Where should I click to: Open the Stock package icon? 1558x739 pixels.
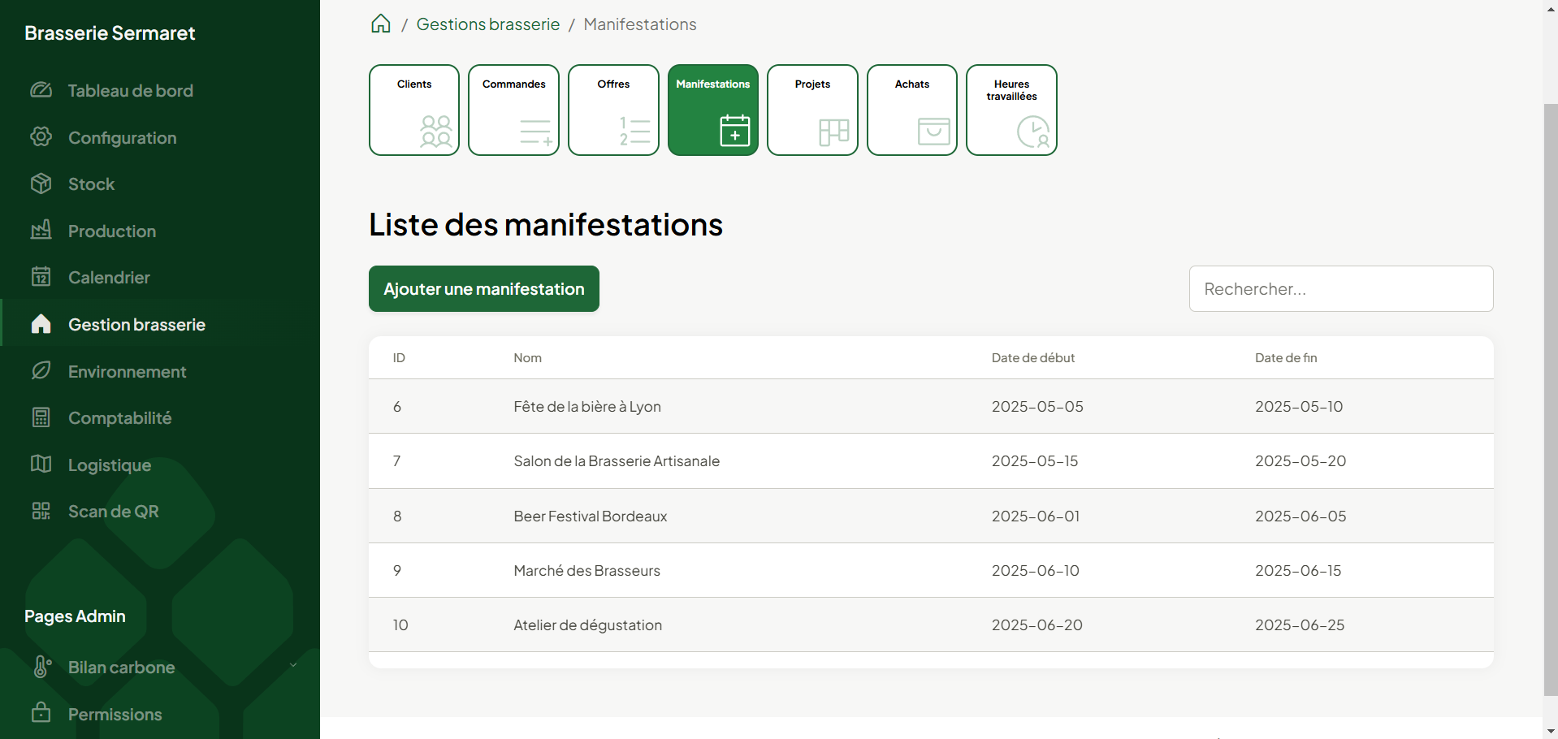[x=41, y=184]
